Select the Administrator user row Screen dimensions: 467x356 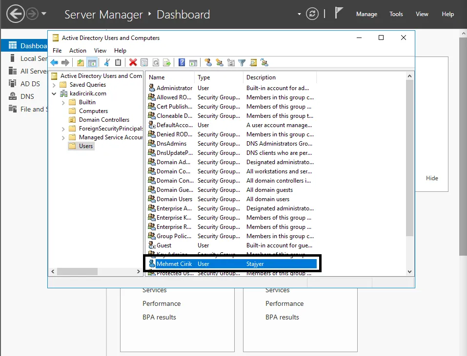point(231,88)
